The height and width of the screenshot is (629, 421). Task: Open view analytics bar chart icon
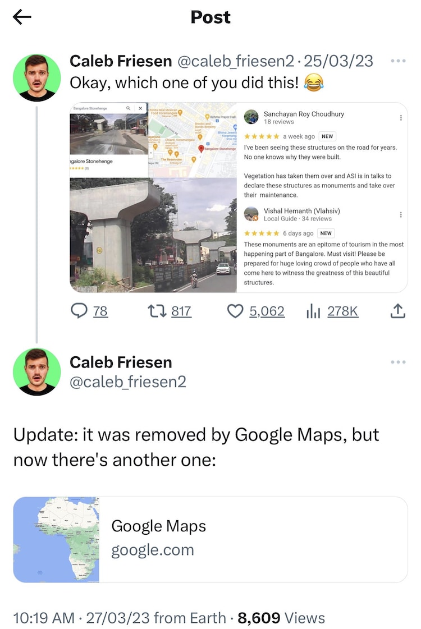coord(313,311)
